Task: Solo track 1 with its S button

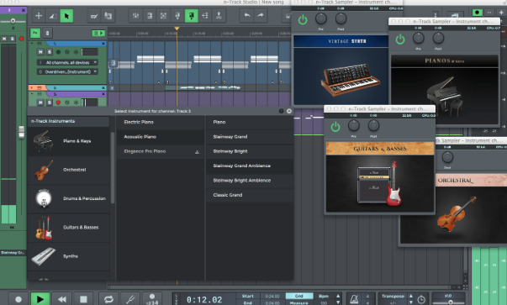Action: (x=49, y=52)
